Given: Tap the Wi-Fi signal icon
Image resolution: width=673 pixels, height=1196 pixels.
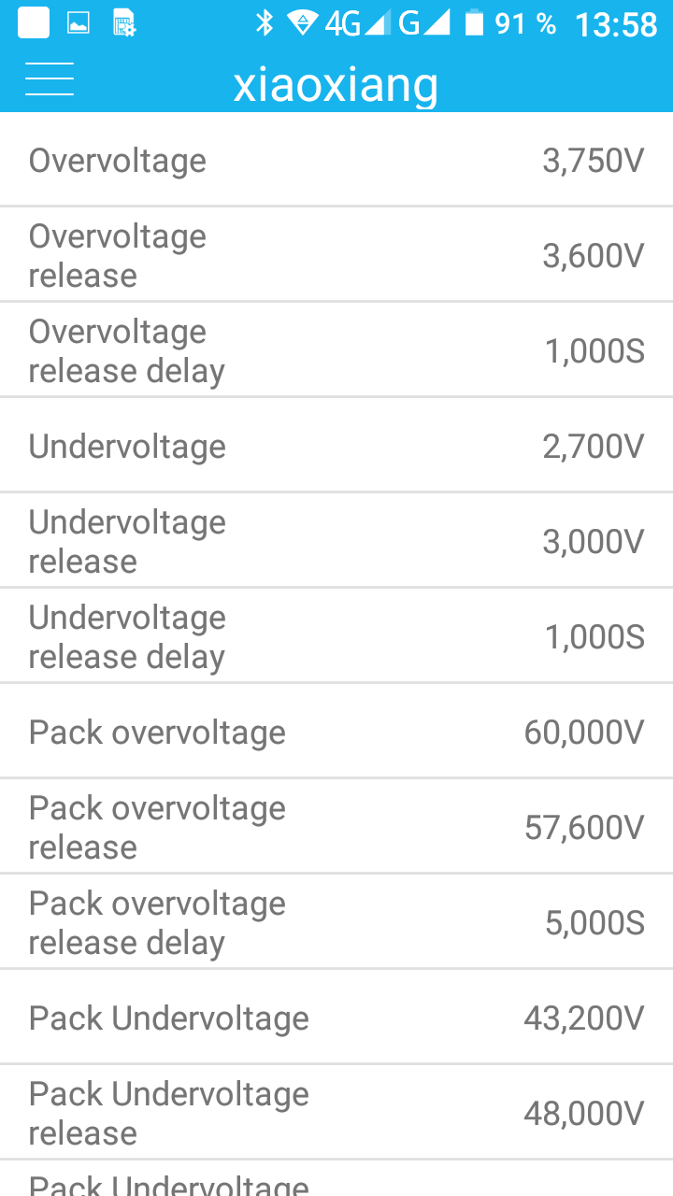Looking at the screenshot, I should pyautogui.click(x=302, y=23).
